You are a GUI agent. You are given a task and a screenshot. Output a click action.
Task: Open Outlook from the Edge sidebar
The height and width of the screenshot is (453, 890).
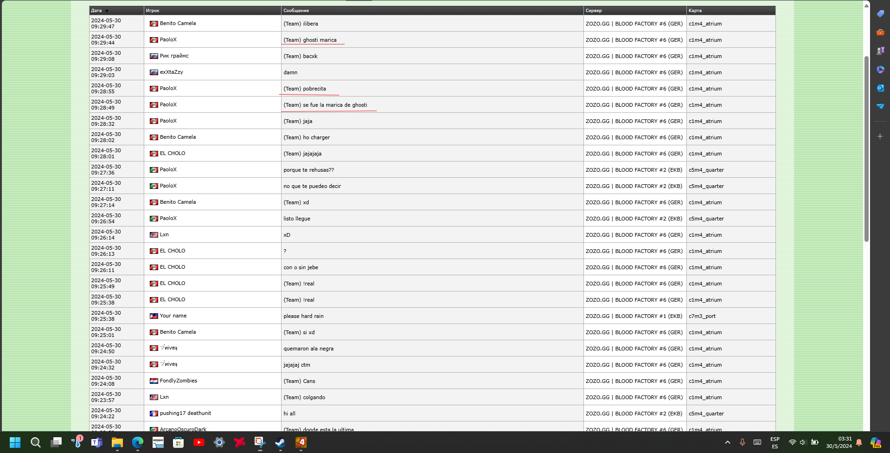[x=880, y=88]
